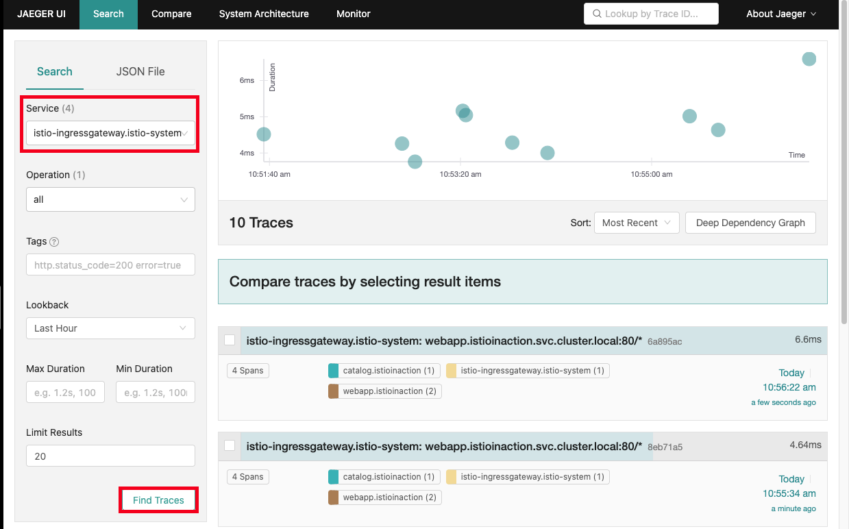
Task: Click the 10:56:22 am timestamp text
Action: pos(789,387)
